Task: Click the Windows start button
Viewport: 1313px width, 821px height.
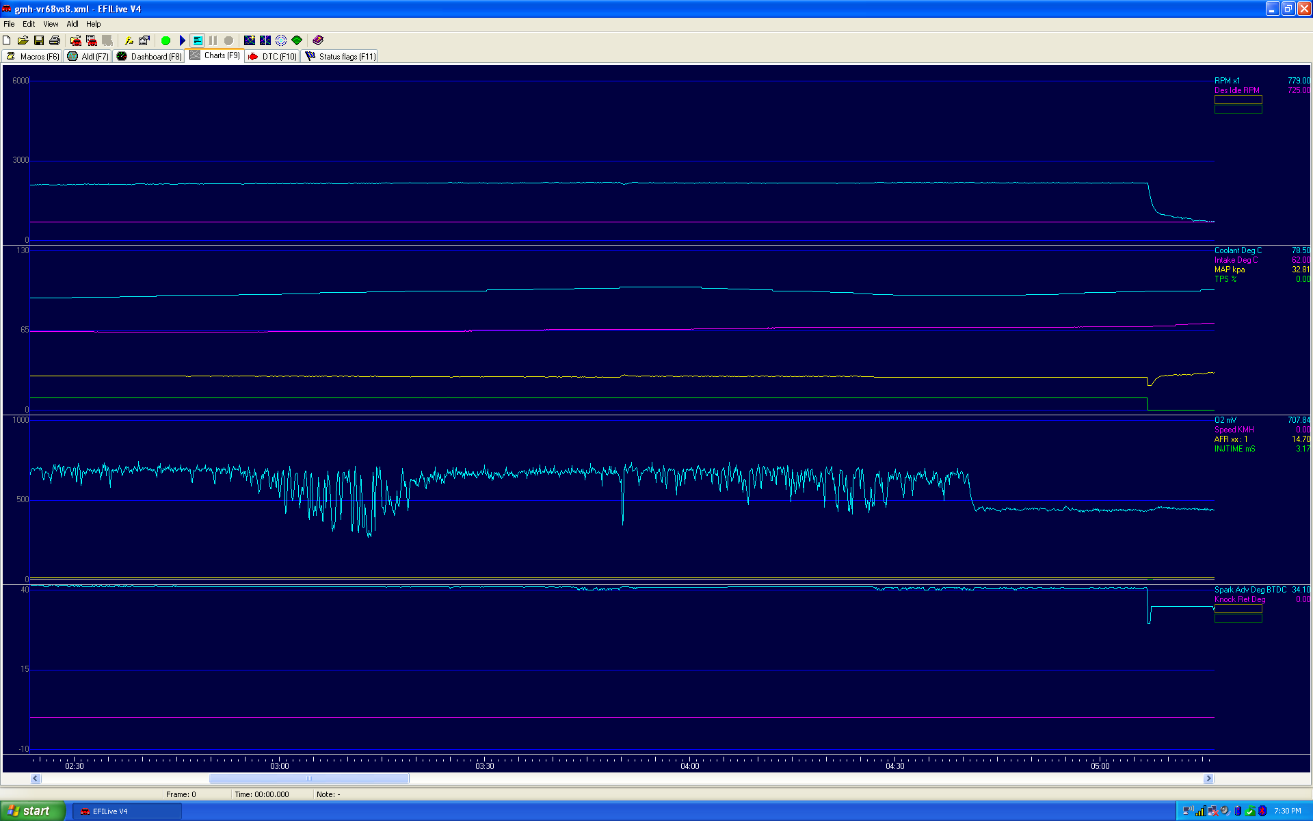Action: [32, 811]
